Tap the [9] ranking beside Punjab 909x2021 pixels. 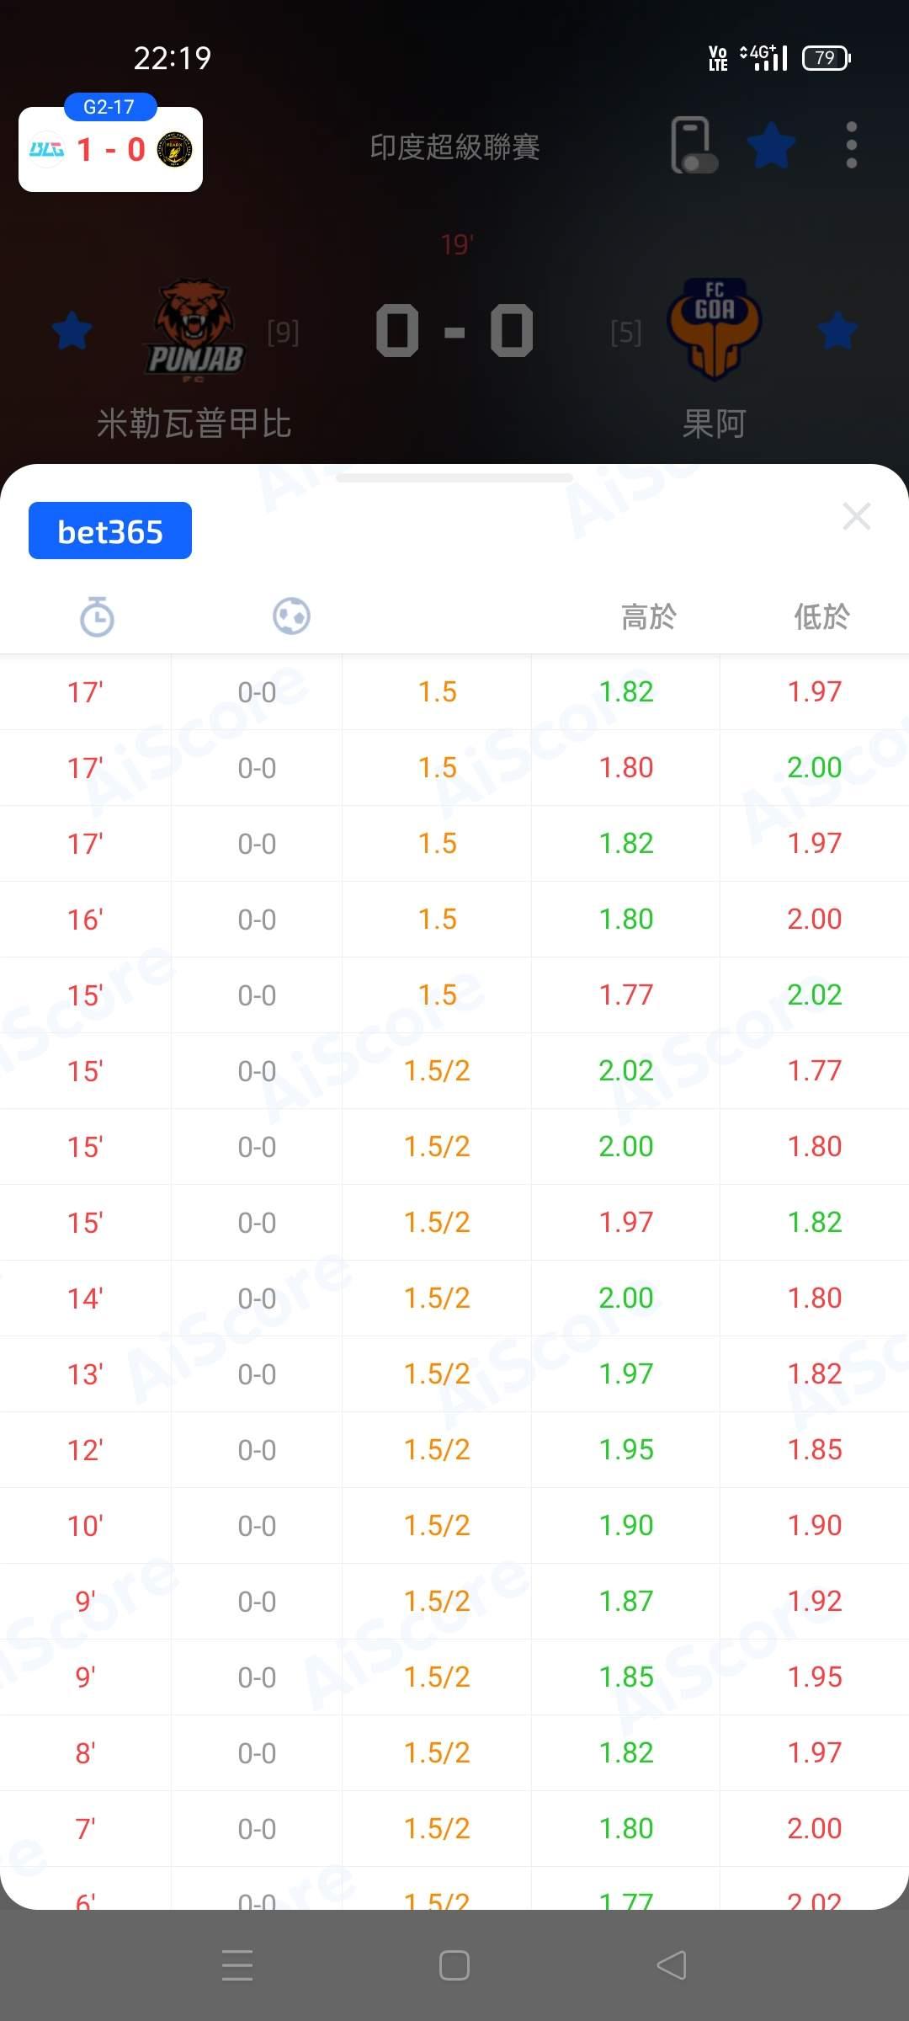pyautogui.click(x=283, y=333)
